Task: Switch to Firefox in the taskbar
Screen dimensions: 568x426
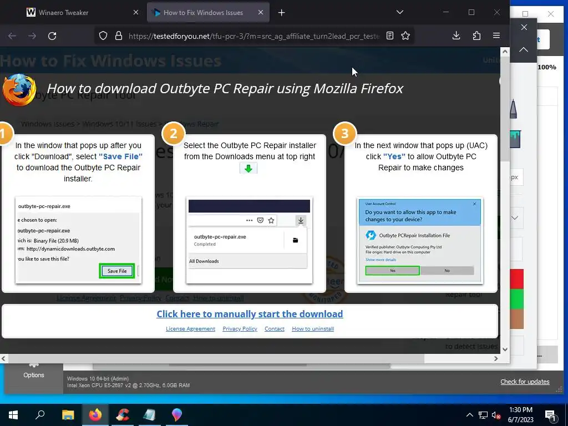Action: pos(95,415)
